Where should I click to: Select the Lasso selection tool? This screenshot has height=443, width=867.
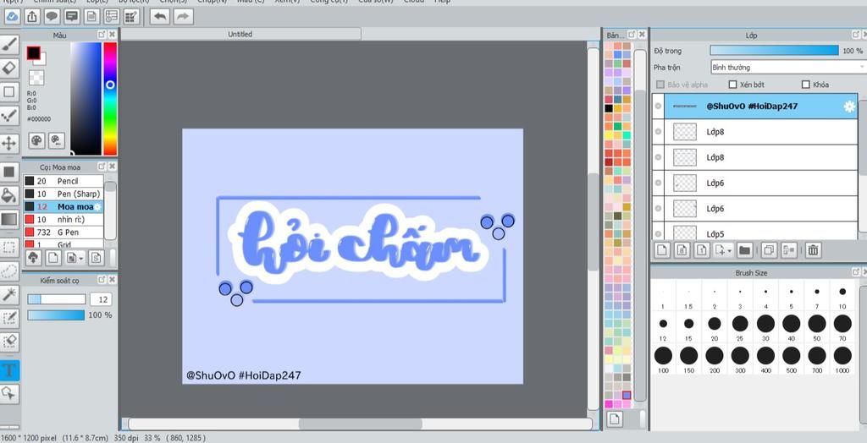coord(9,271)
